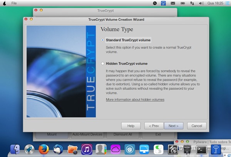Click the TrueCrypt side banner image
Screen dimensions: 231x157
click(x=61, y=71)
